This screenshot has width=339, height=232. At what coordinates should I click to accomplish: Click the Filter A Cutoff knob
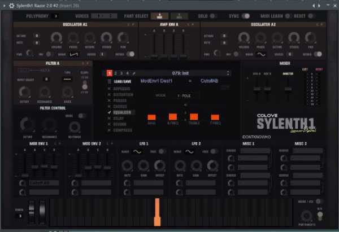coord(25,92)
